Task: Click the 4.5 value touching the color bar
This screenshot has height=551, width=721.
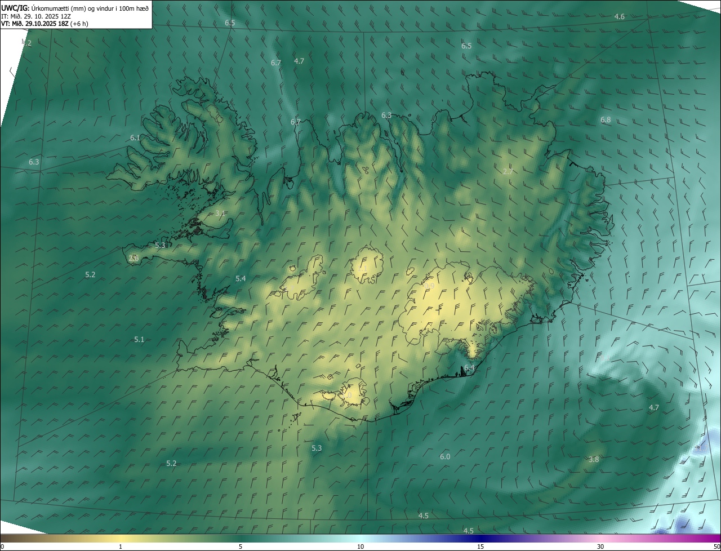Action: [x=468, y=531]
